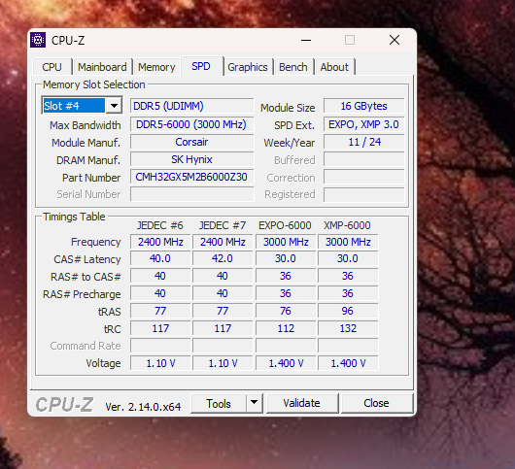Minimize the CPU-Z window
Screen dimensions: 515x469
(x=306, y=41)
